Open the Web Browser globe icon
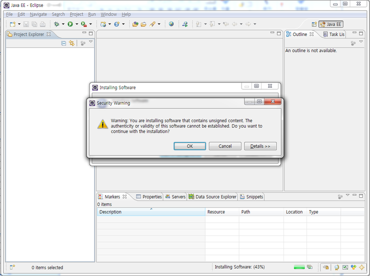This screenshot has width=370, height=276. 171,24
